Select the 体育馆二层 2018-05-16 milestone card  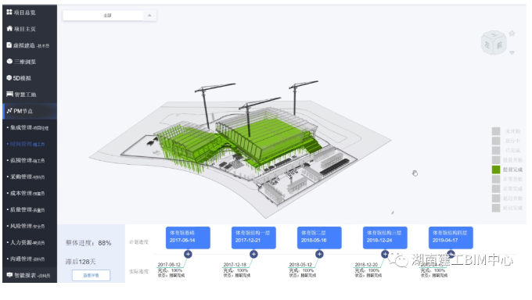(x=319, y=237)
